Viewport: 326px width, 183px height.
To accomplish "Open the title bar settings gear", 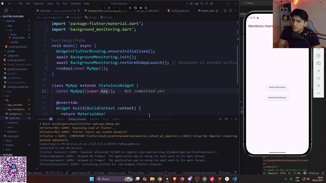I will click(x=211, y=4).
